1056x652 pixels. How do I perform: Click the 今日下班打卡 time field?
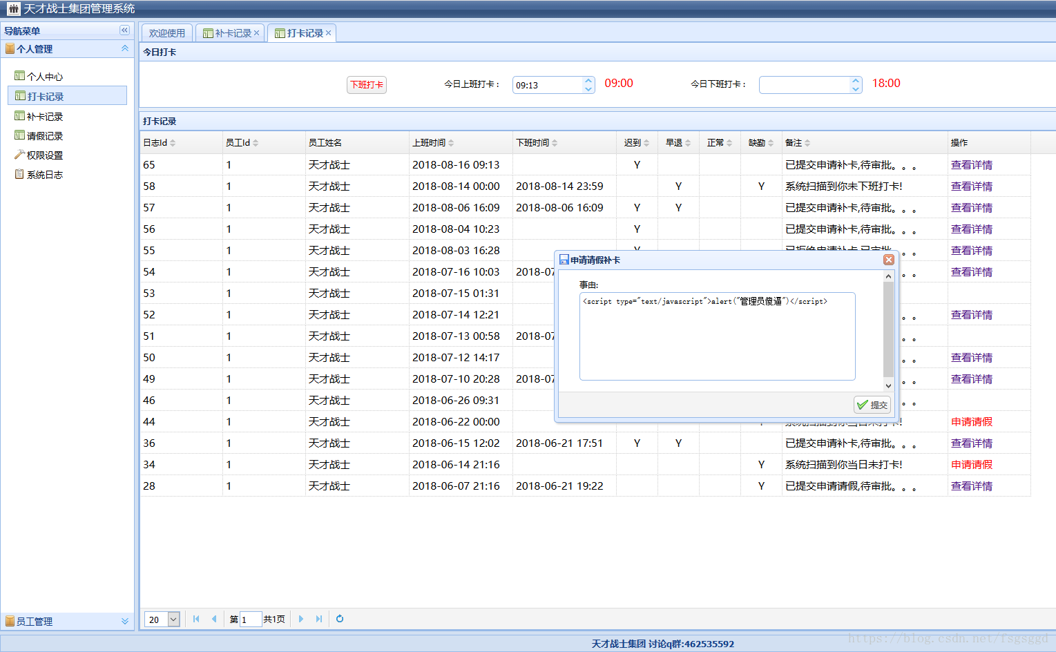(x=805, y=85)
